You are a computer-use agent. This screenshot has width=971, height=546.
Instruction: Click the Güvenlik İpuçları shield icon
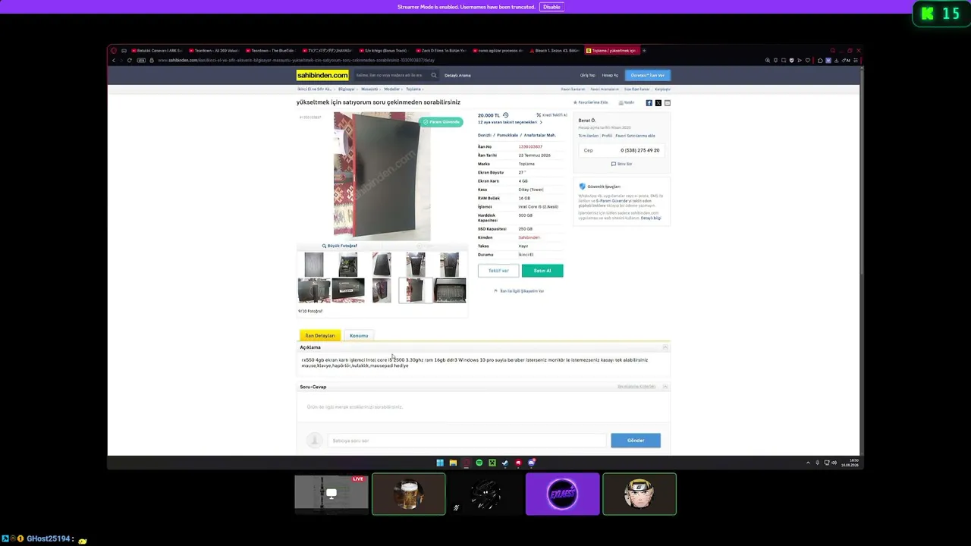582,186
